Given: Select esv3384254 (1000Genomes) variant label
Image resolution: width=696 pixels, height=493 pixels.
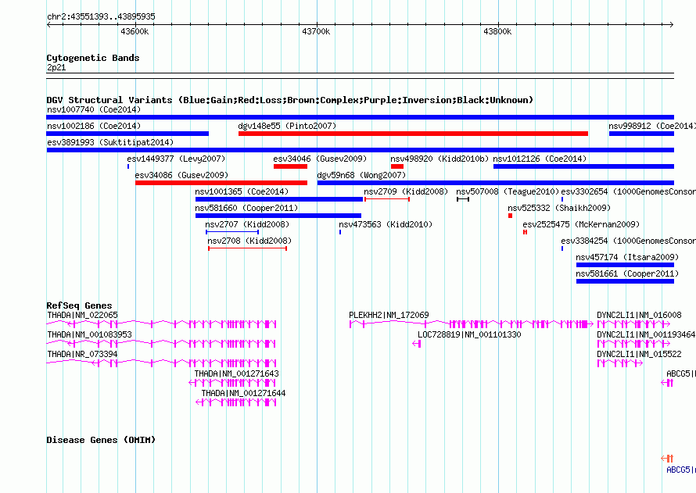Looking at the screenshot, I should (x=629, y=241).
